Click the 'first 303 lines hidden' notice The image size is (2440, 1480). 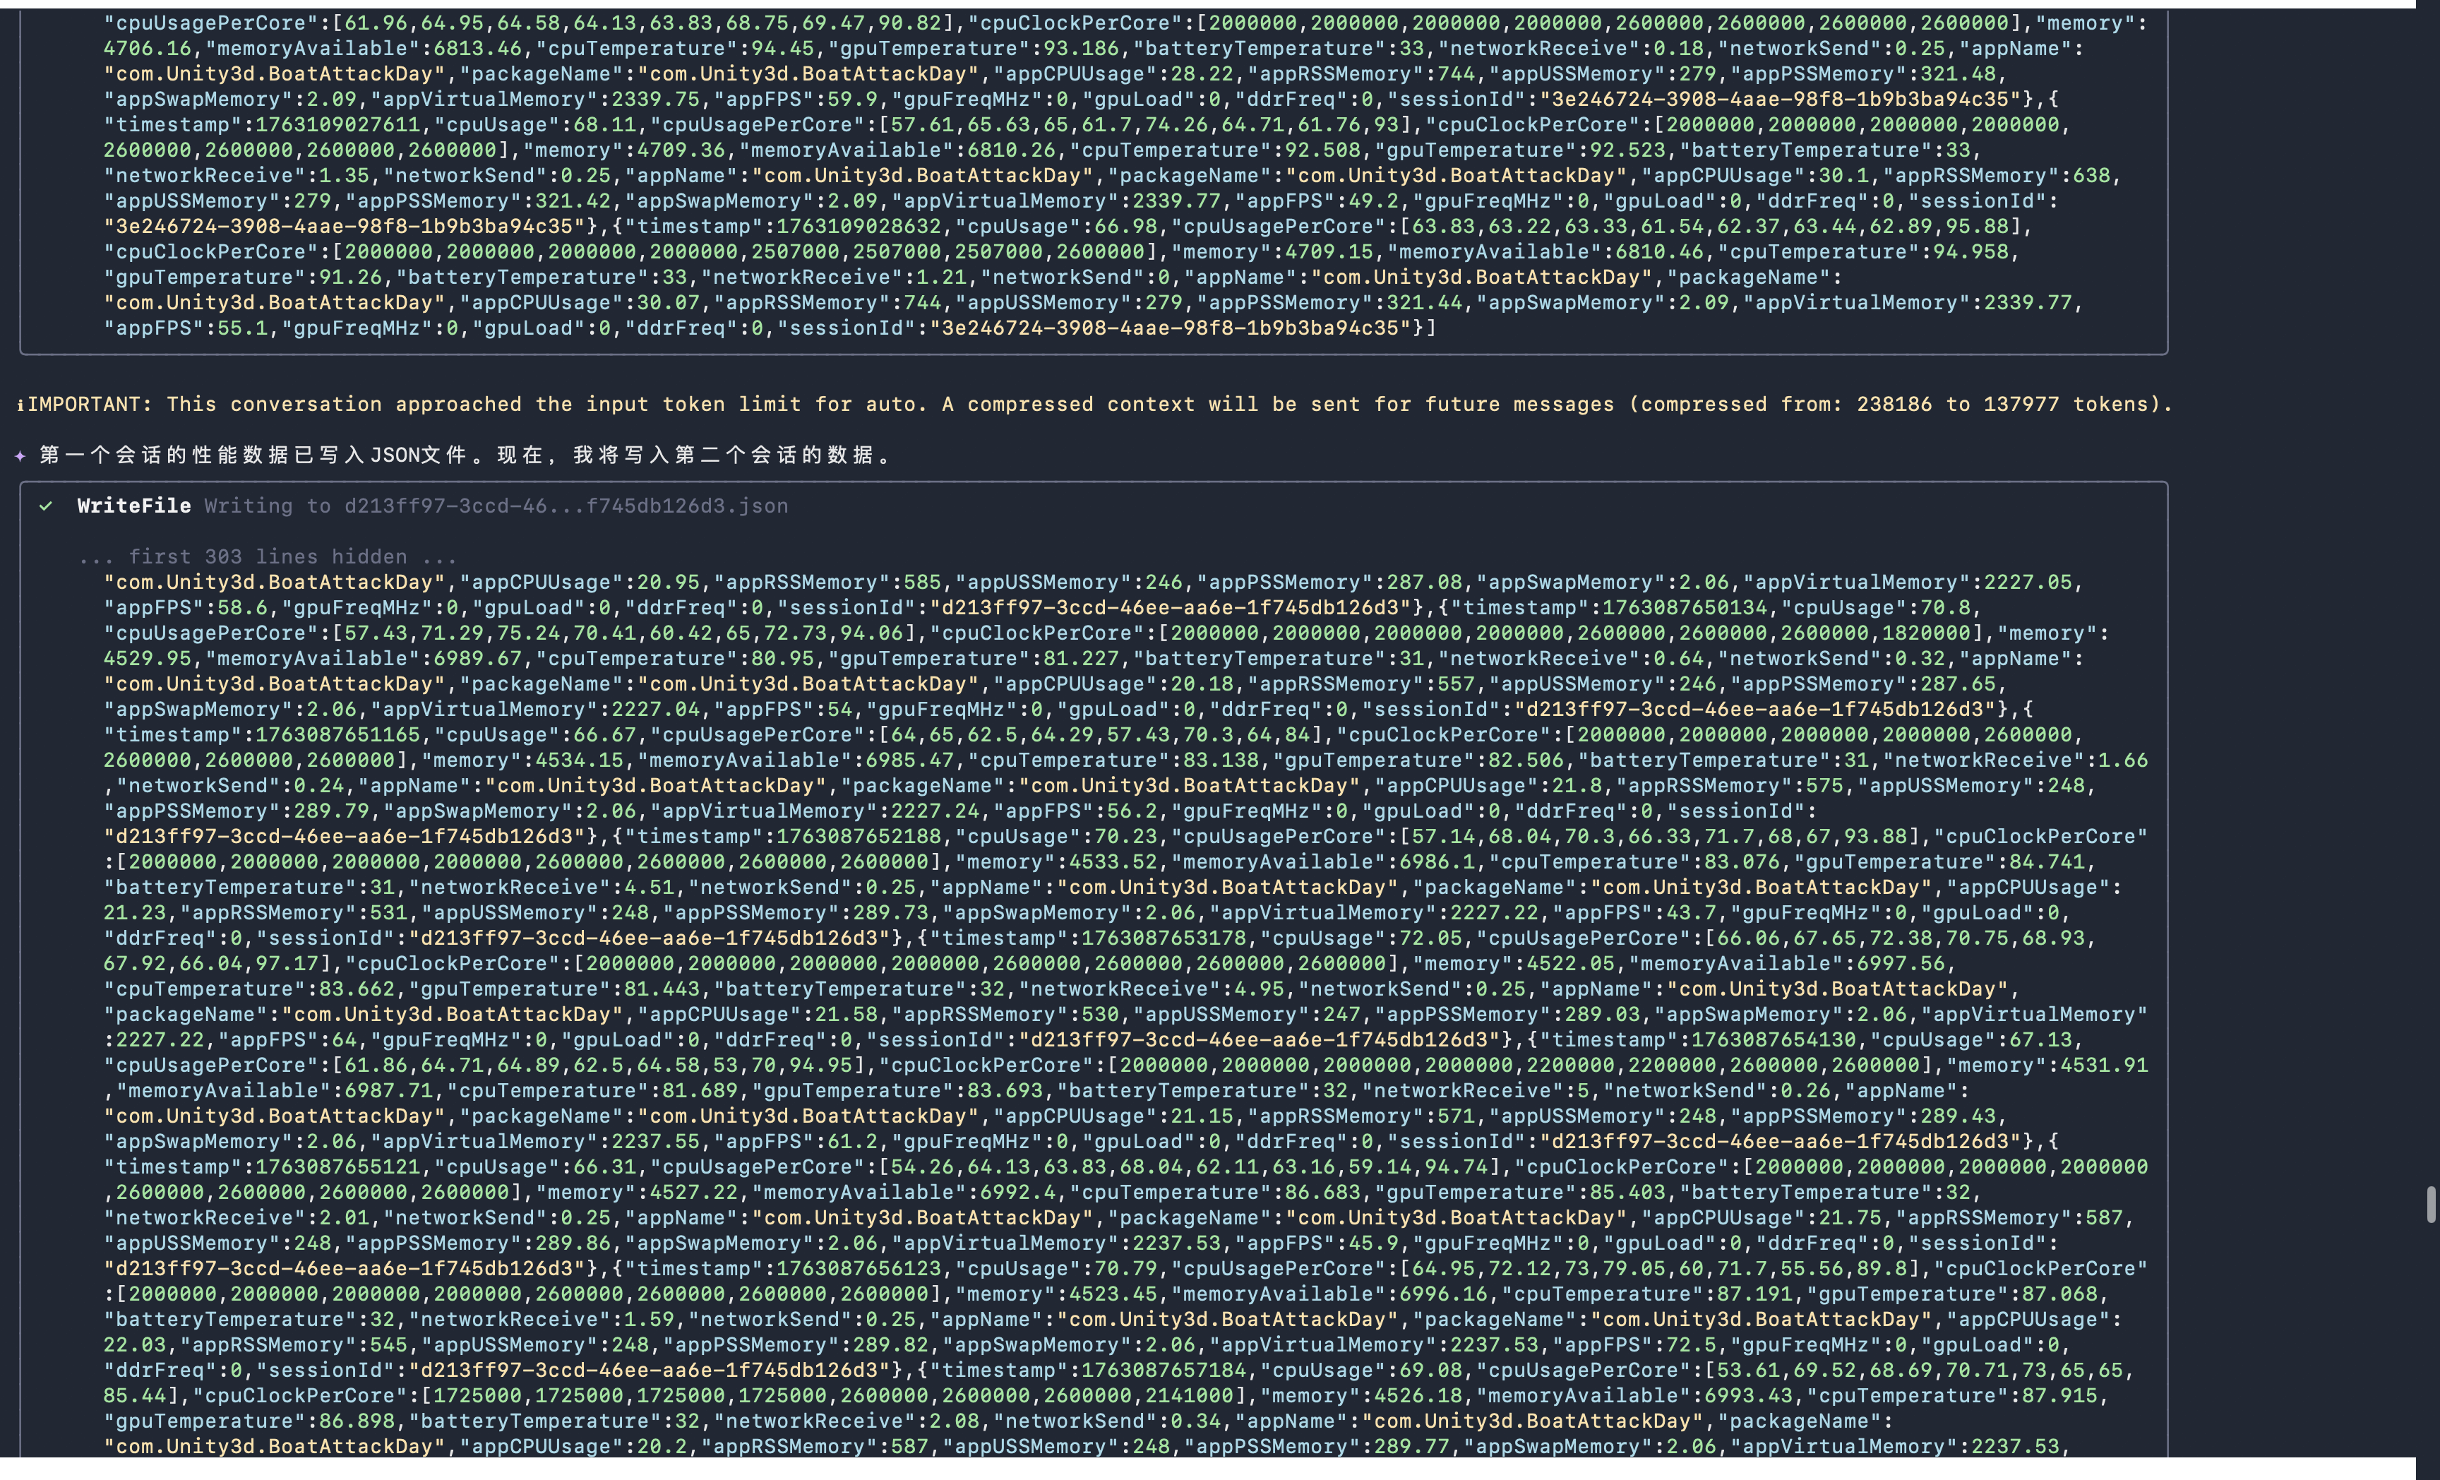point(268,556)
